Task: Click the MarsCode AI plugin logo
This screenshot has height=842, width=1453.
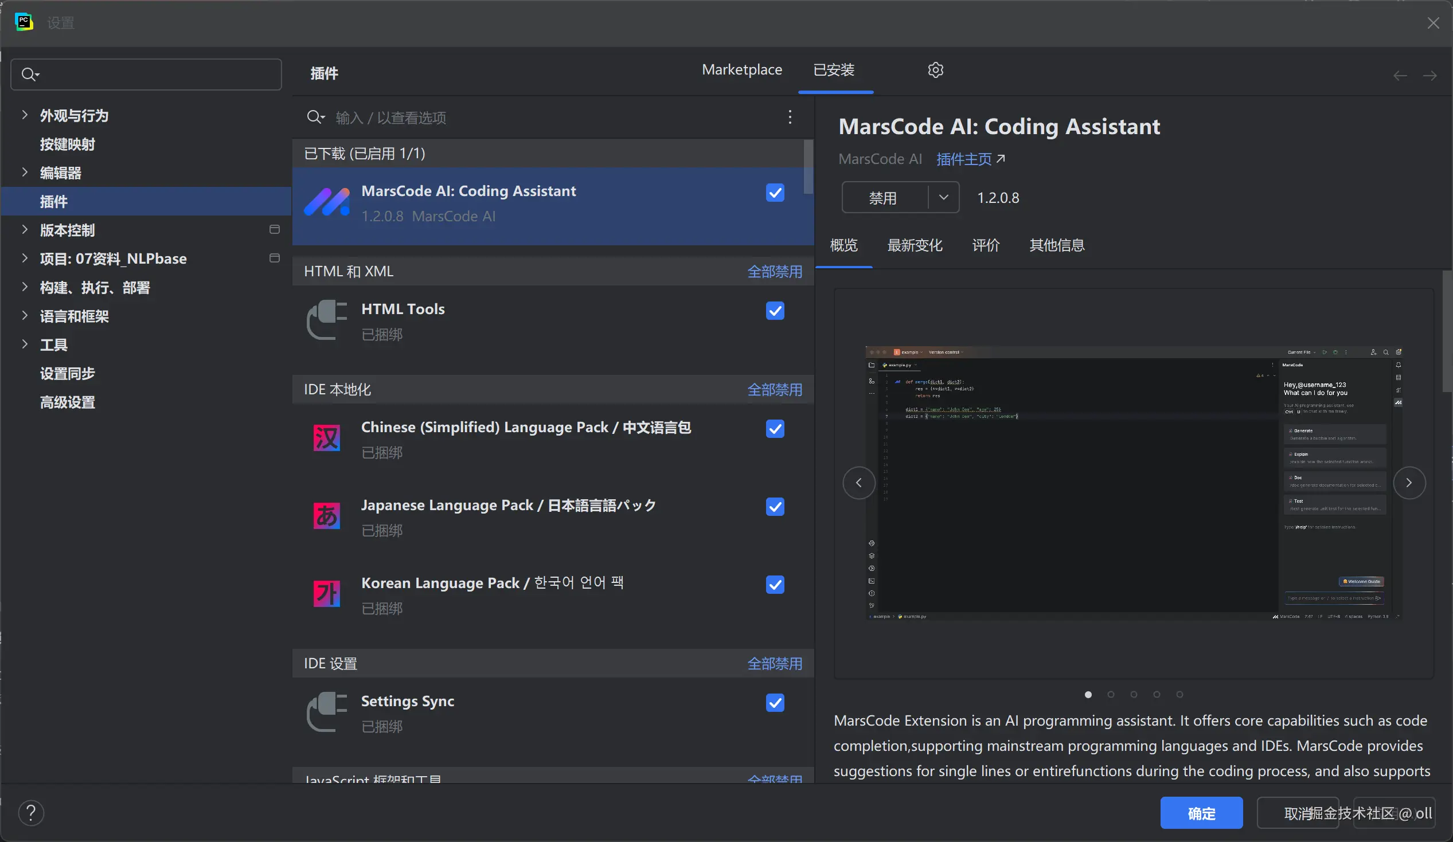Action: pyautogui.click(x=327, y=202)
